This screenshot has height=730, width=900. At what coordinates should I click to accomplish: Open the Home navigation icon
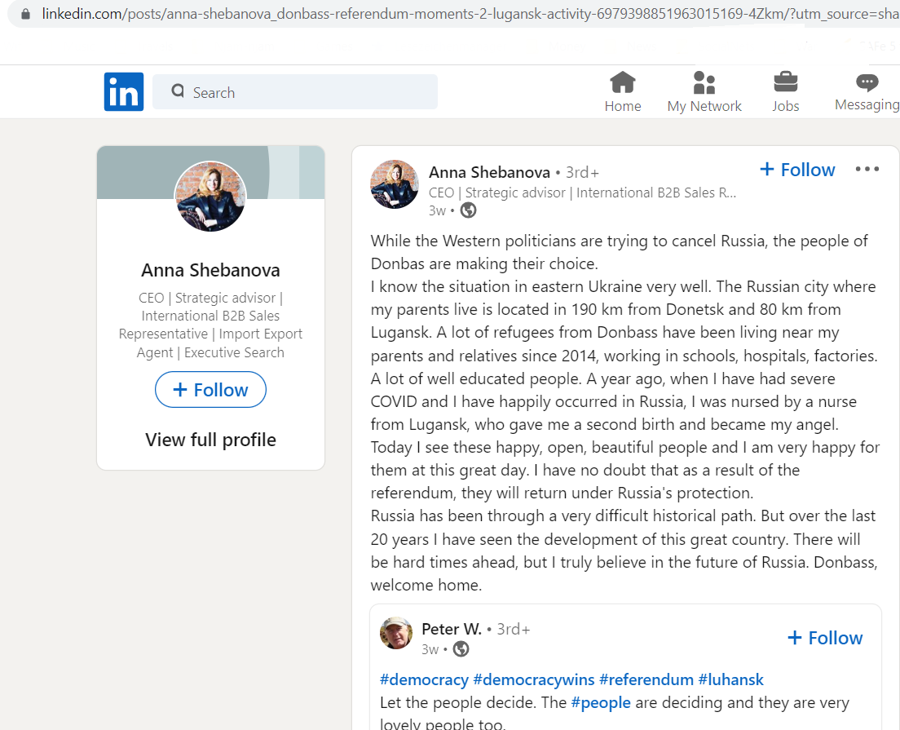[622, 82]
